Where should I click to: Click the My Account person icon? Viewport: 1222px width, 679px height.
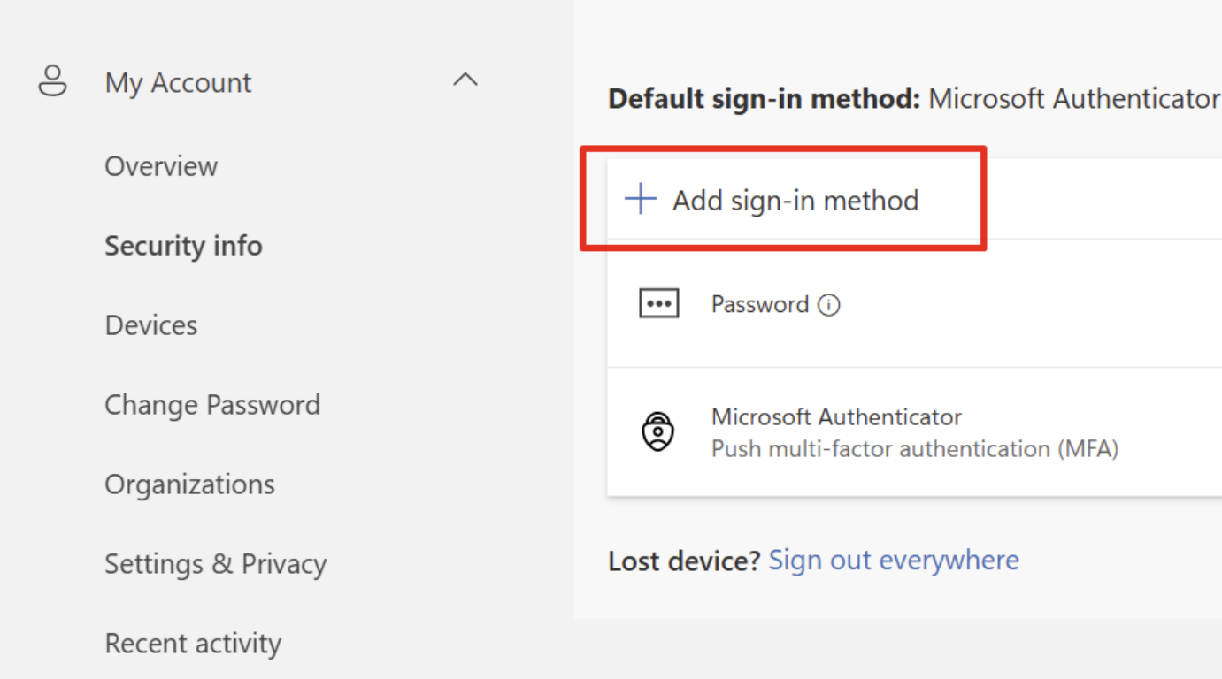click(x=52, y=80)
